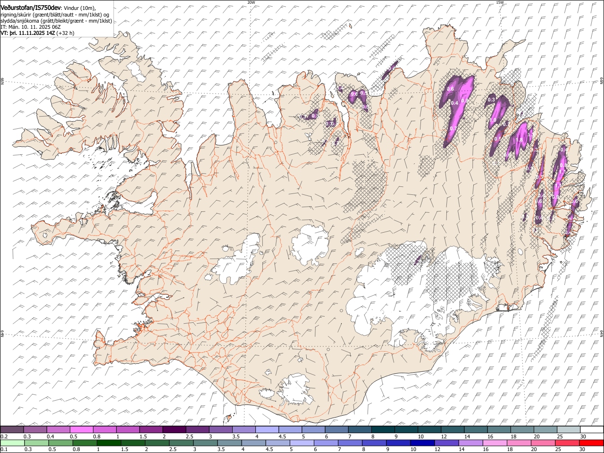
Task: Select upper legend dark purple swatch at 2
Action: [x=174, y=430]
